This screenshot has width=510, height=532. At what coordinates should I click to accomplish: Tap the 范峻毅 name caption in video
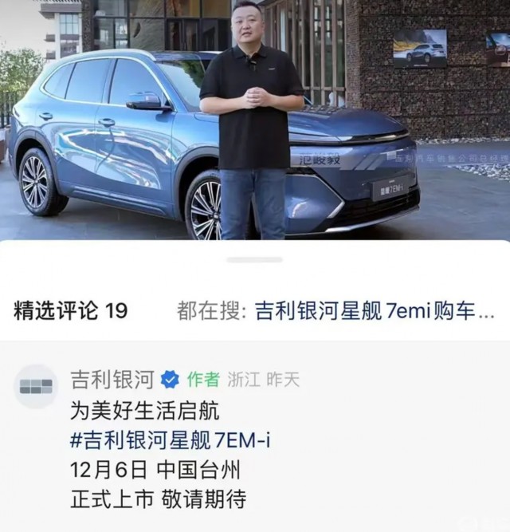tap(320, 160)
